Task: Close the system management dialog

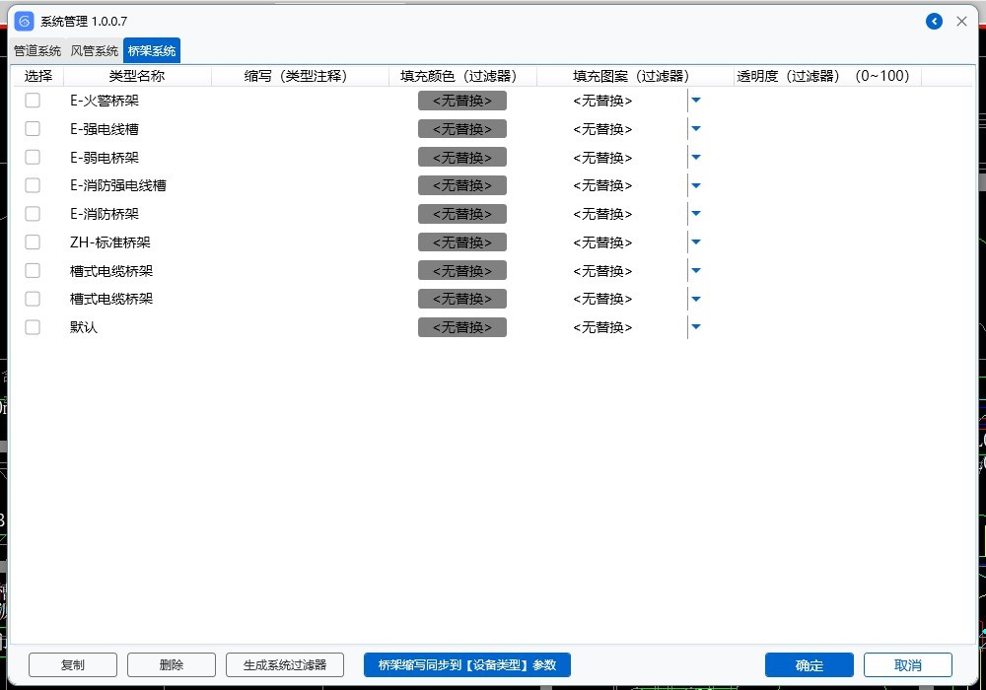Action: [x=962, y=22]
